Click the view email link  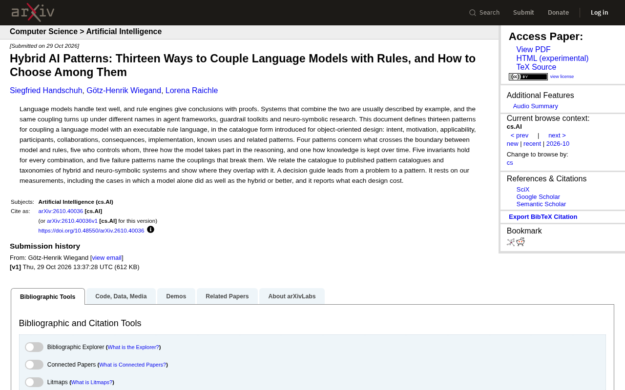tap(107, 258)
